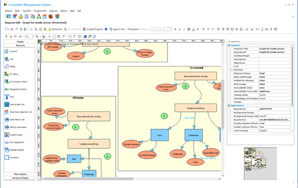Set text alignment to left
Screen dimensions: 298x188
point(203,29)
